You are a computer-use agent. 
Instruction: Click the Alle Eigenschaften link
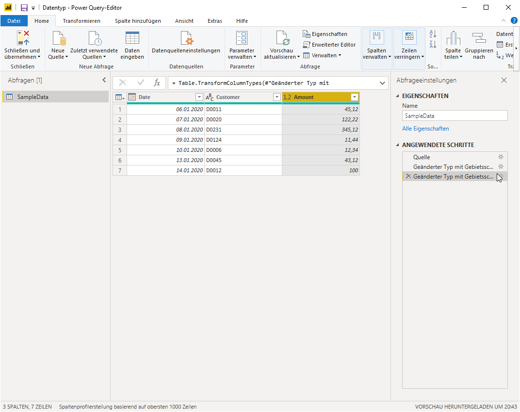point(425,129)
